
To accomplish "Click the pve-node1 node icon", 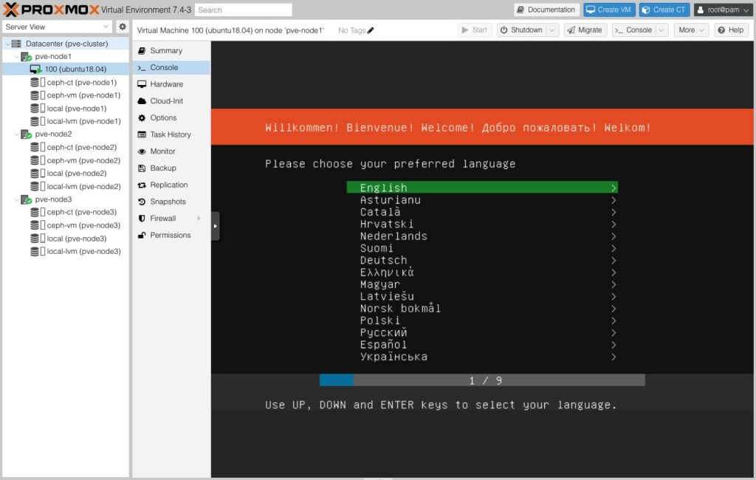I will [26, 56].
